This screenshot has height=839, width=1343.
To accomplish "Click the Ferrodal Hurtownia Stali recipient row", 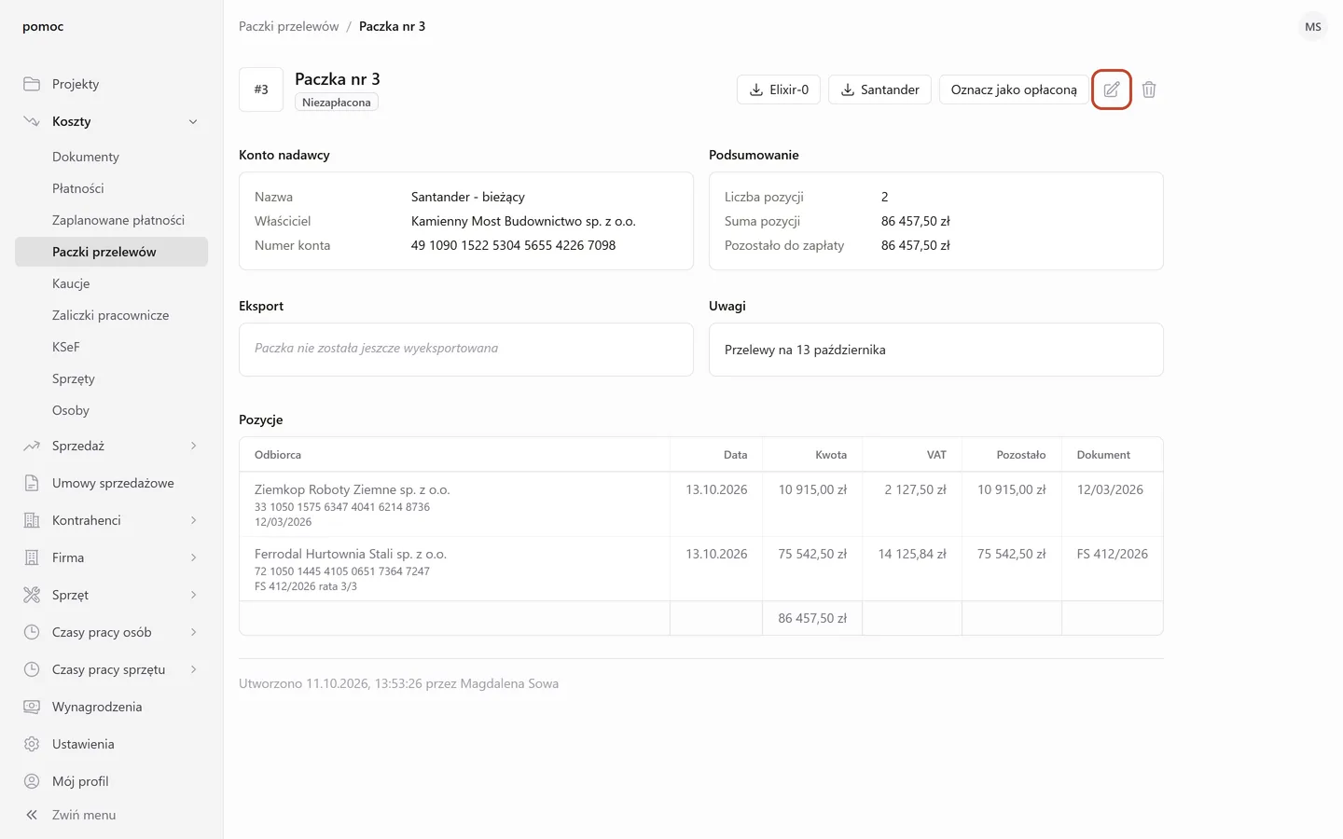I will click(x=700, y=569).
